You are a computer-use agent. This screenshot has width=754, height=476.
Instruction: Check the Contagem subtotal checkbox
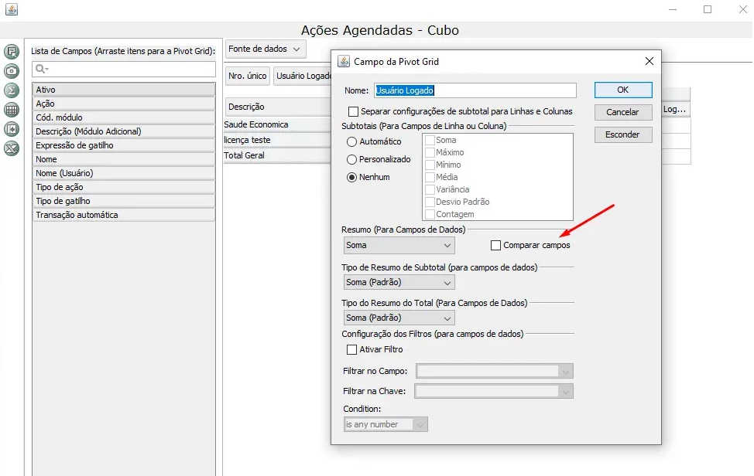click(x=430, y=214)
